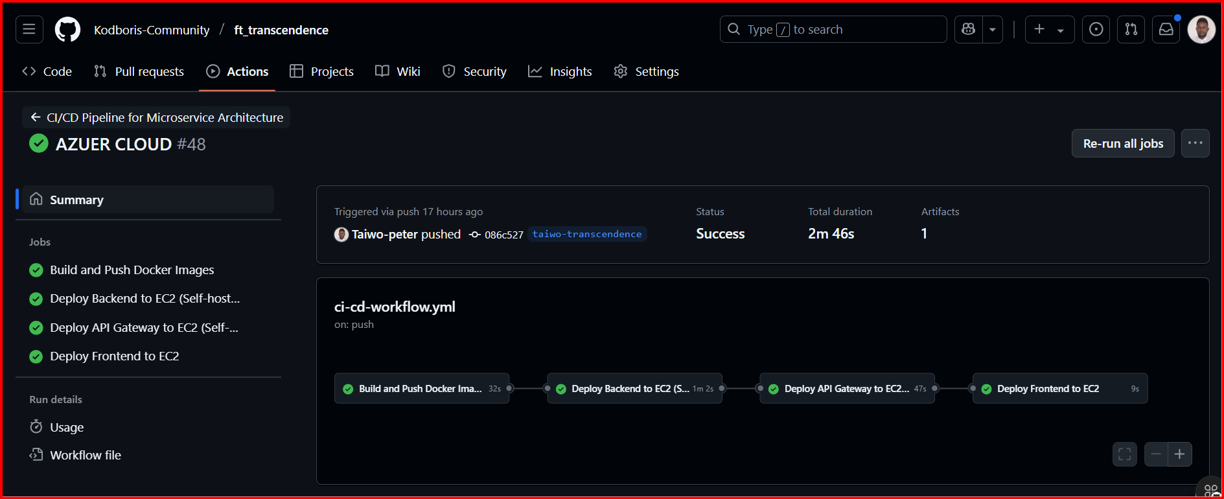Zoom out the workflow graph

pyautogui.click(x=1156, y=454)
